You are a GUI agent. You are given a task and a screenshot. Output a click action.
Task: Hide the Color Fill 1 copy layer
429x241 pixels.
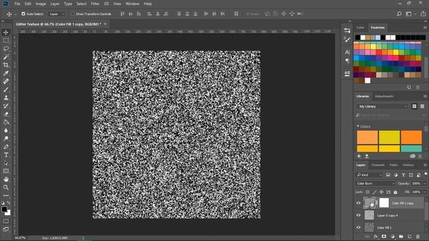[359, 203]
